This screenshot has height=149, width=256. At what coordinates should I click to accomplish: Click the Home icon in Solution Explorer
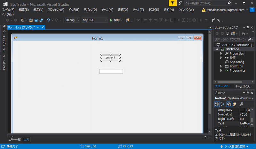pyautogui.click(x=228, y=33)
